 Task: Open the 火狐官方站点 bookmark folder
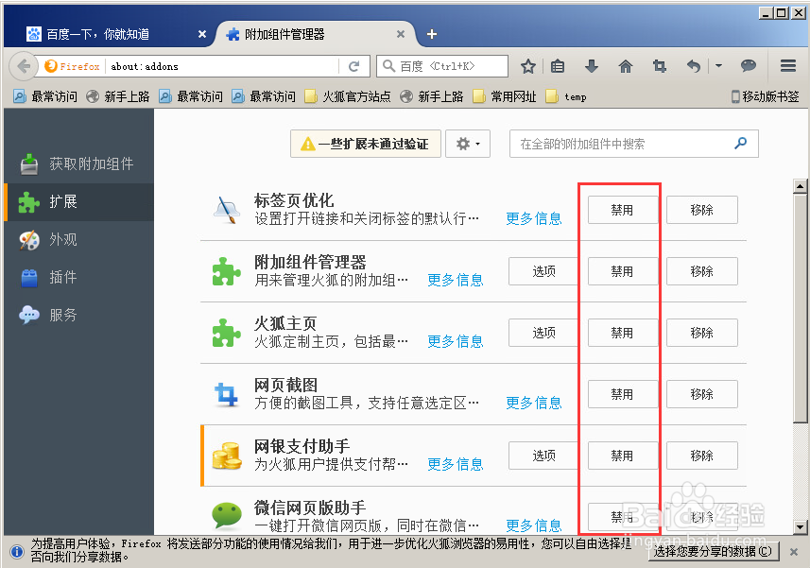pyautogui.click(x=348, y=96)
